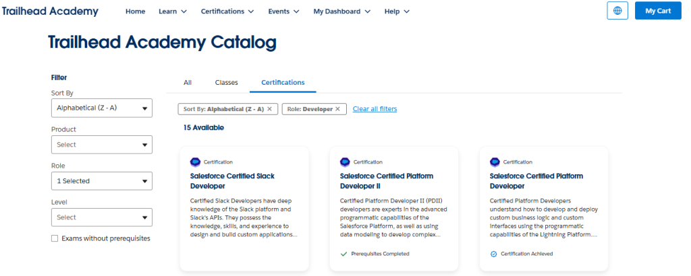The height and width of the screenshot is (276, 691).
Task: Open Salesforce Certified Platform Developer title
Action: (x=536, y=181)
